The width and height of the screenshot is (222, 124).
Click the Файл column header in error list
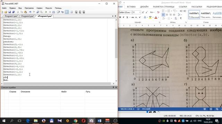(64, 92)
